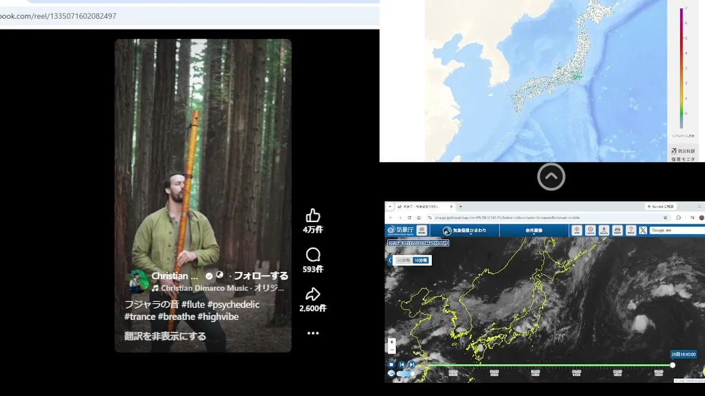Open the #breathe hashtag
Image resolution: width=705 pixels, height=396 pixels.
pyautogui.click(x=176, y=316)
